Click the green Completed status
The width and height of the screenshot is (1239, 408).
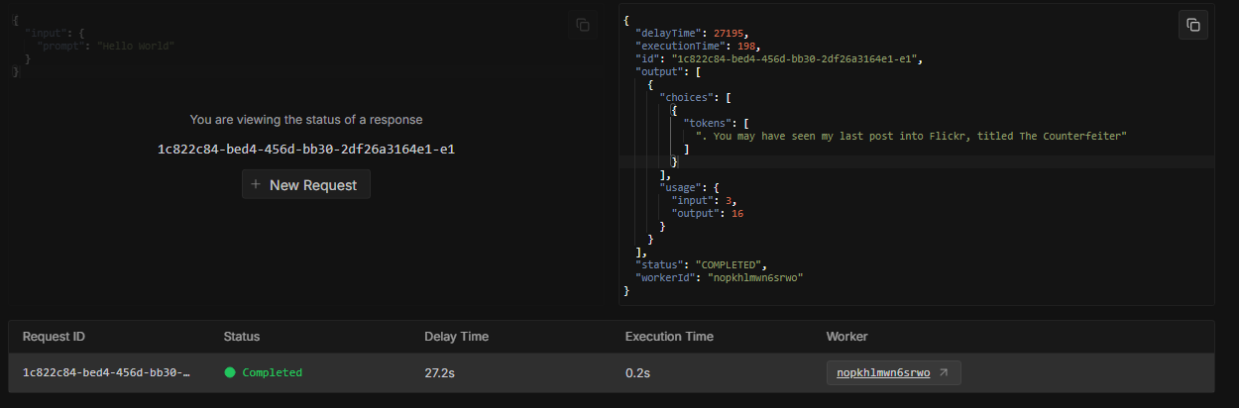click(263, 372)
